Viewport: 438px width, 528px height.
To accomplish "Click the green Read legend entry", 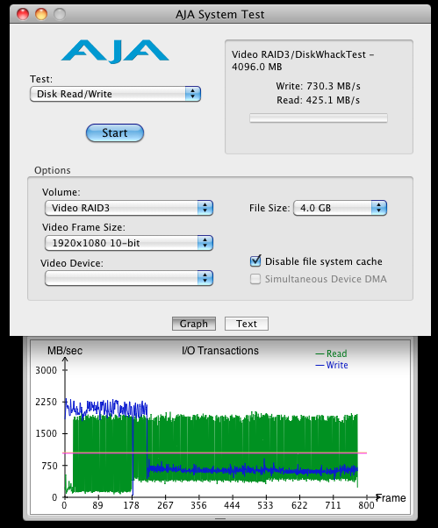I will pyautogui.click(x=331, y=353).
